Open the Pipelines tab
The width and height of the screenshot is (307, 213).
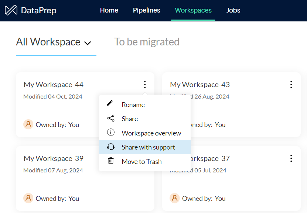(147, 10)
